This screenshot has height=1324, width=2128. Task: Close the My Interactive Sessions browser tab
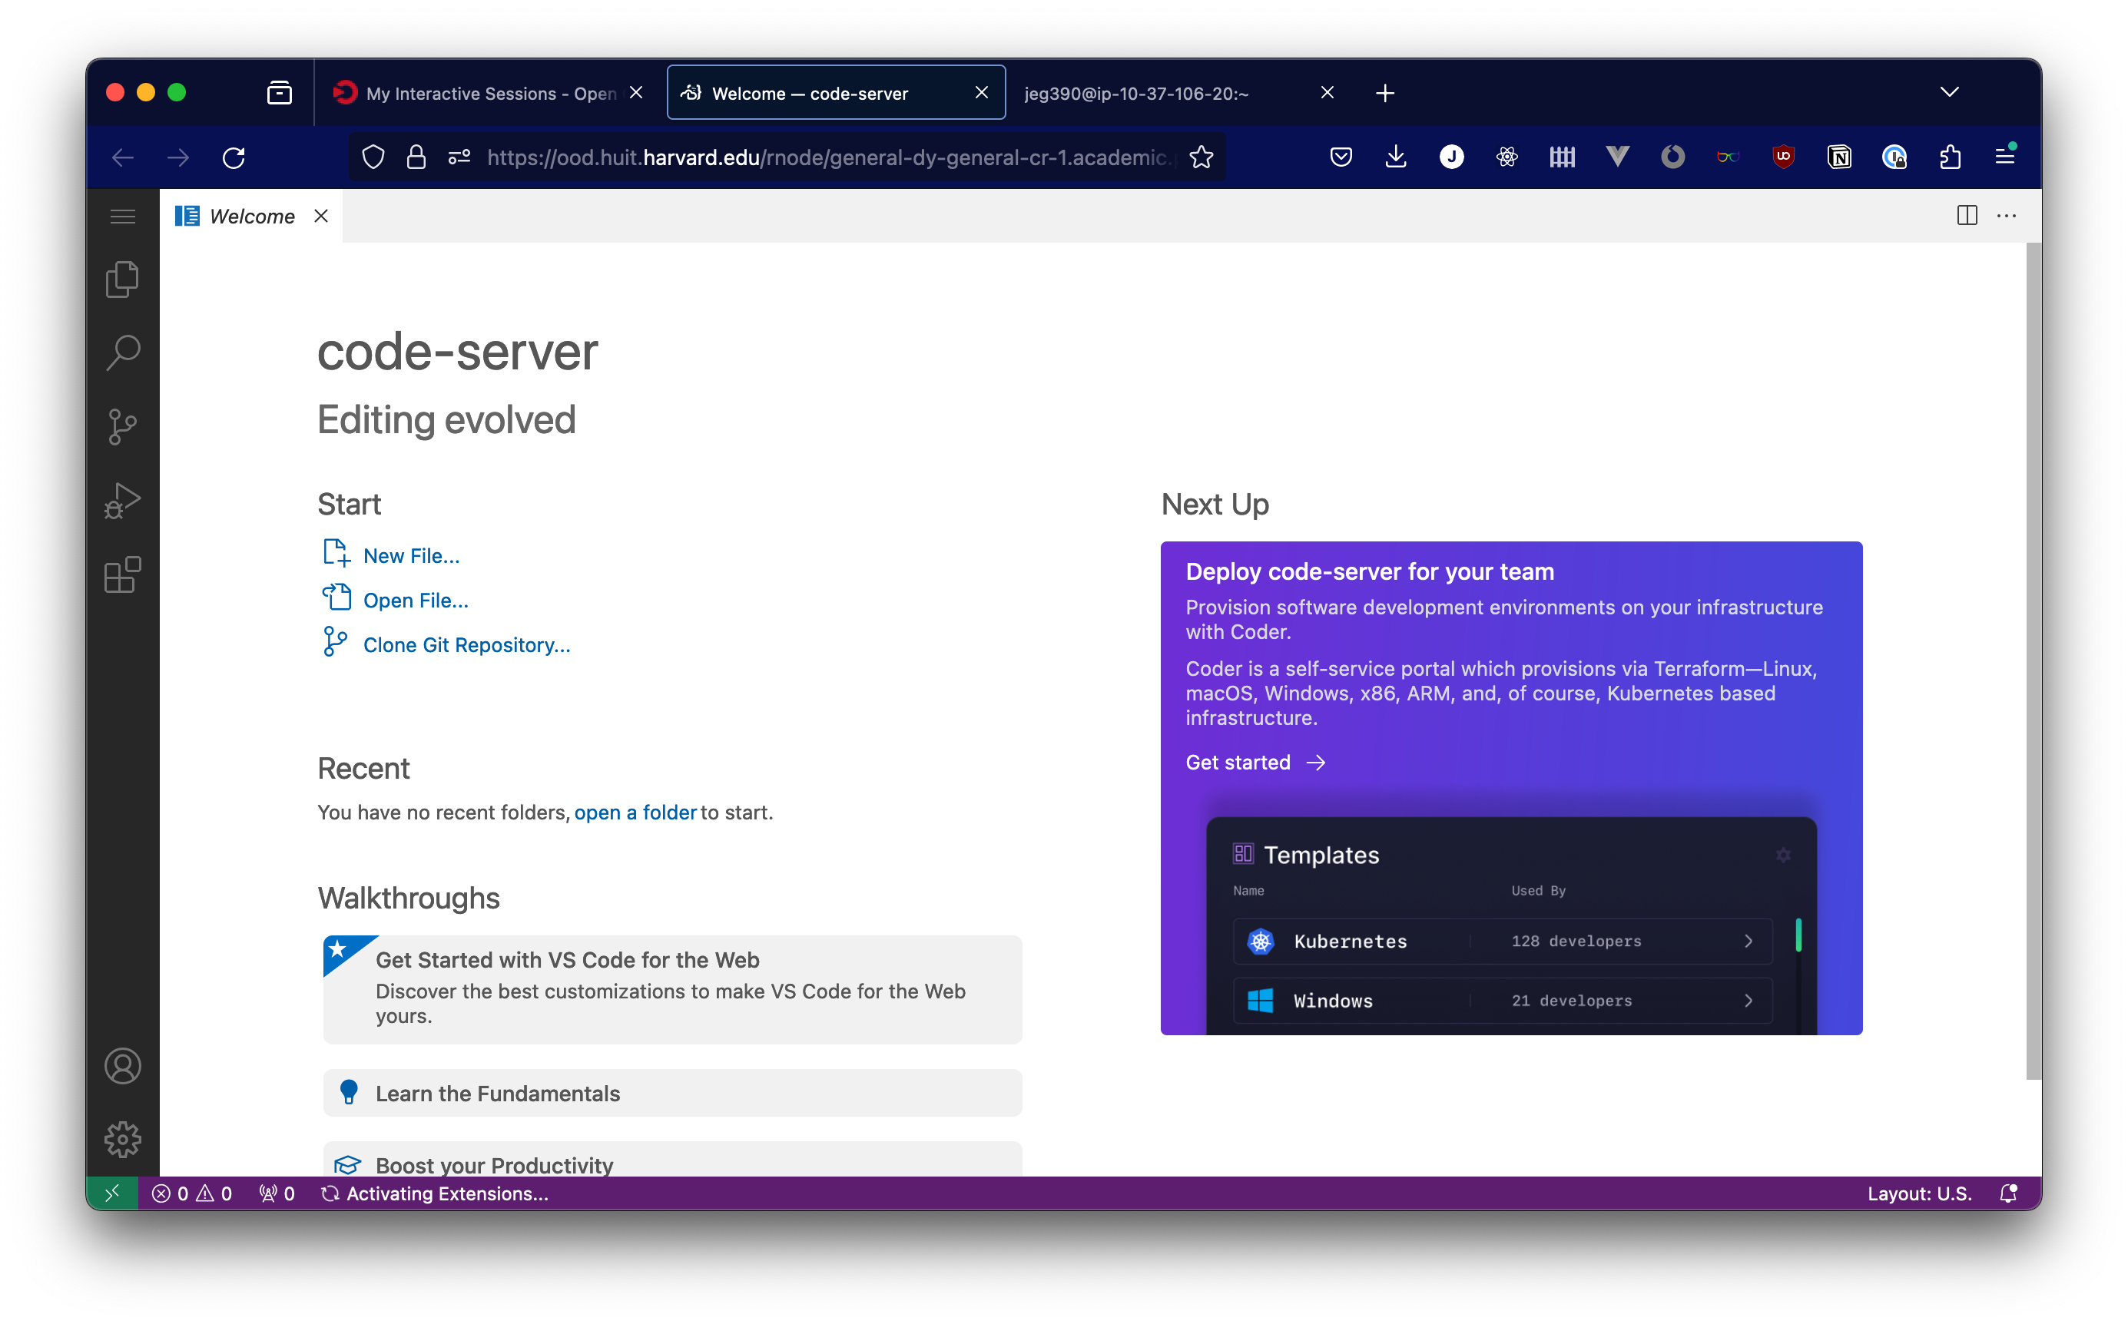click(x=637, y=93)
